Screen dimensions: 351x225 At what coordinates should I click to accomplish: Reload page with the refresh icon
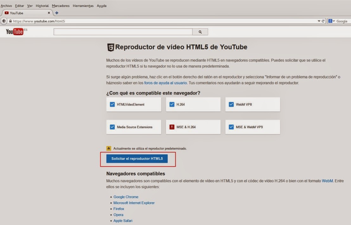(x=323, y=21)
